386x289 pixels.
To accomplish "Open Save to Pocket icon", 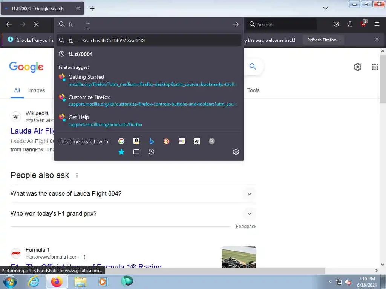I will click(x=336, y=24).
